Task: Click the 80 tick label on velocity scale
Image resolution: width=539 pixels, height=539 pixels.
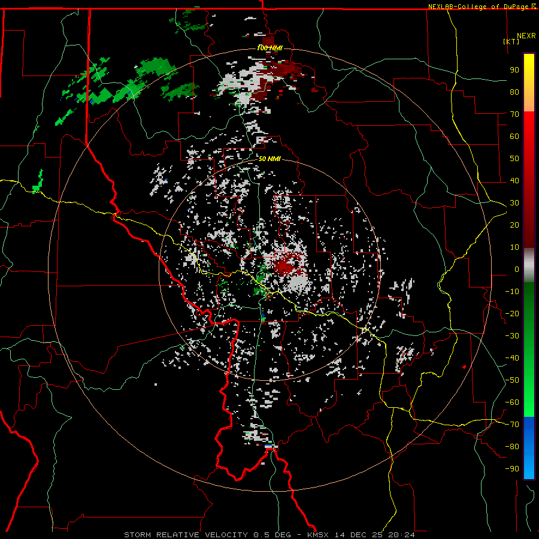Action: click(x=514, y=92)
